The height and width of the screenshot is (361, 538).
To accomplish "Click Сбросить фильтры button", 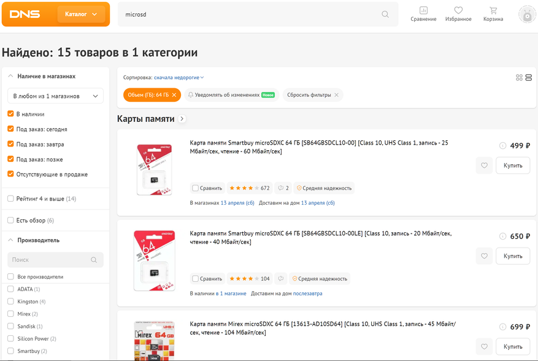I will coord(313,95).
